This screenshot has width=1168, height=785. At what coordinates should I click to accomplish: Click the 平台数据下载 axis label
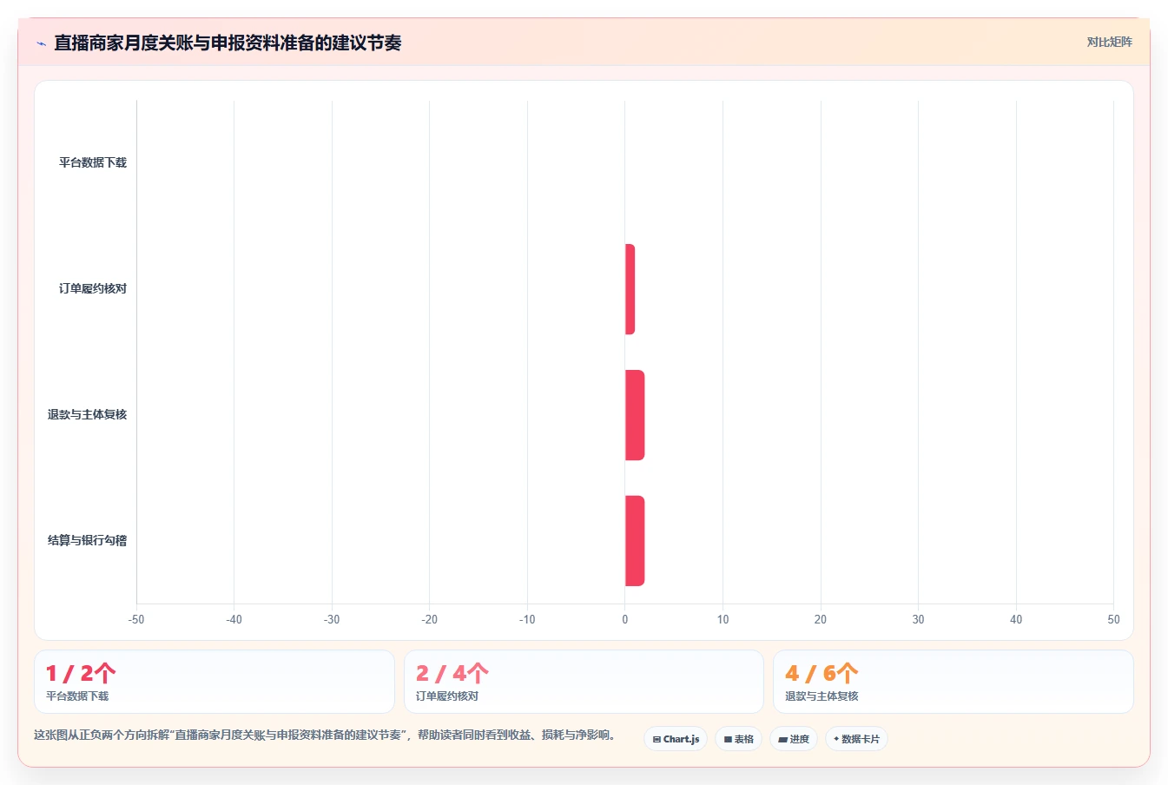tap(93, 162)
